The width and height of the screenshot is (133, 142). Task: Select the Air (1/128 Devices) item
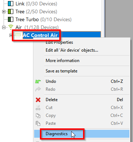(37, 27)
